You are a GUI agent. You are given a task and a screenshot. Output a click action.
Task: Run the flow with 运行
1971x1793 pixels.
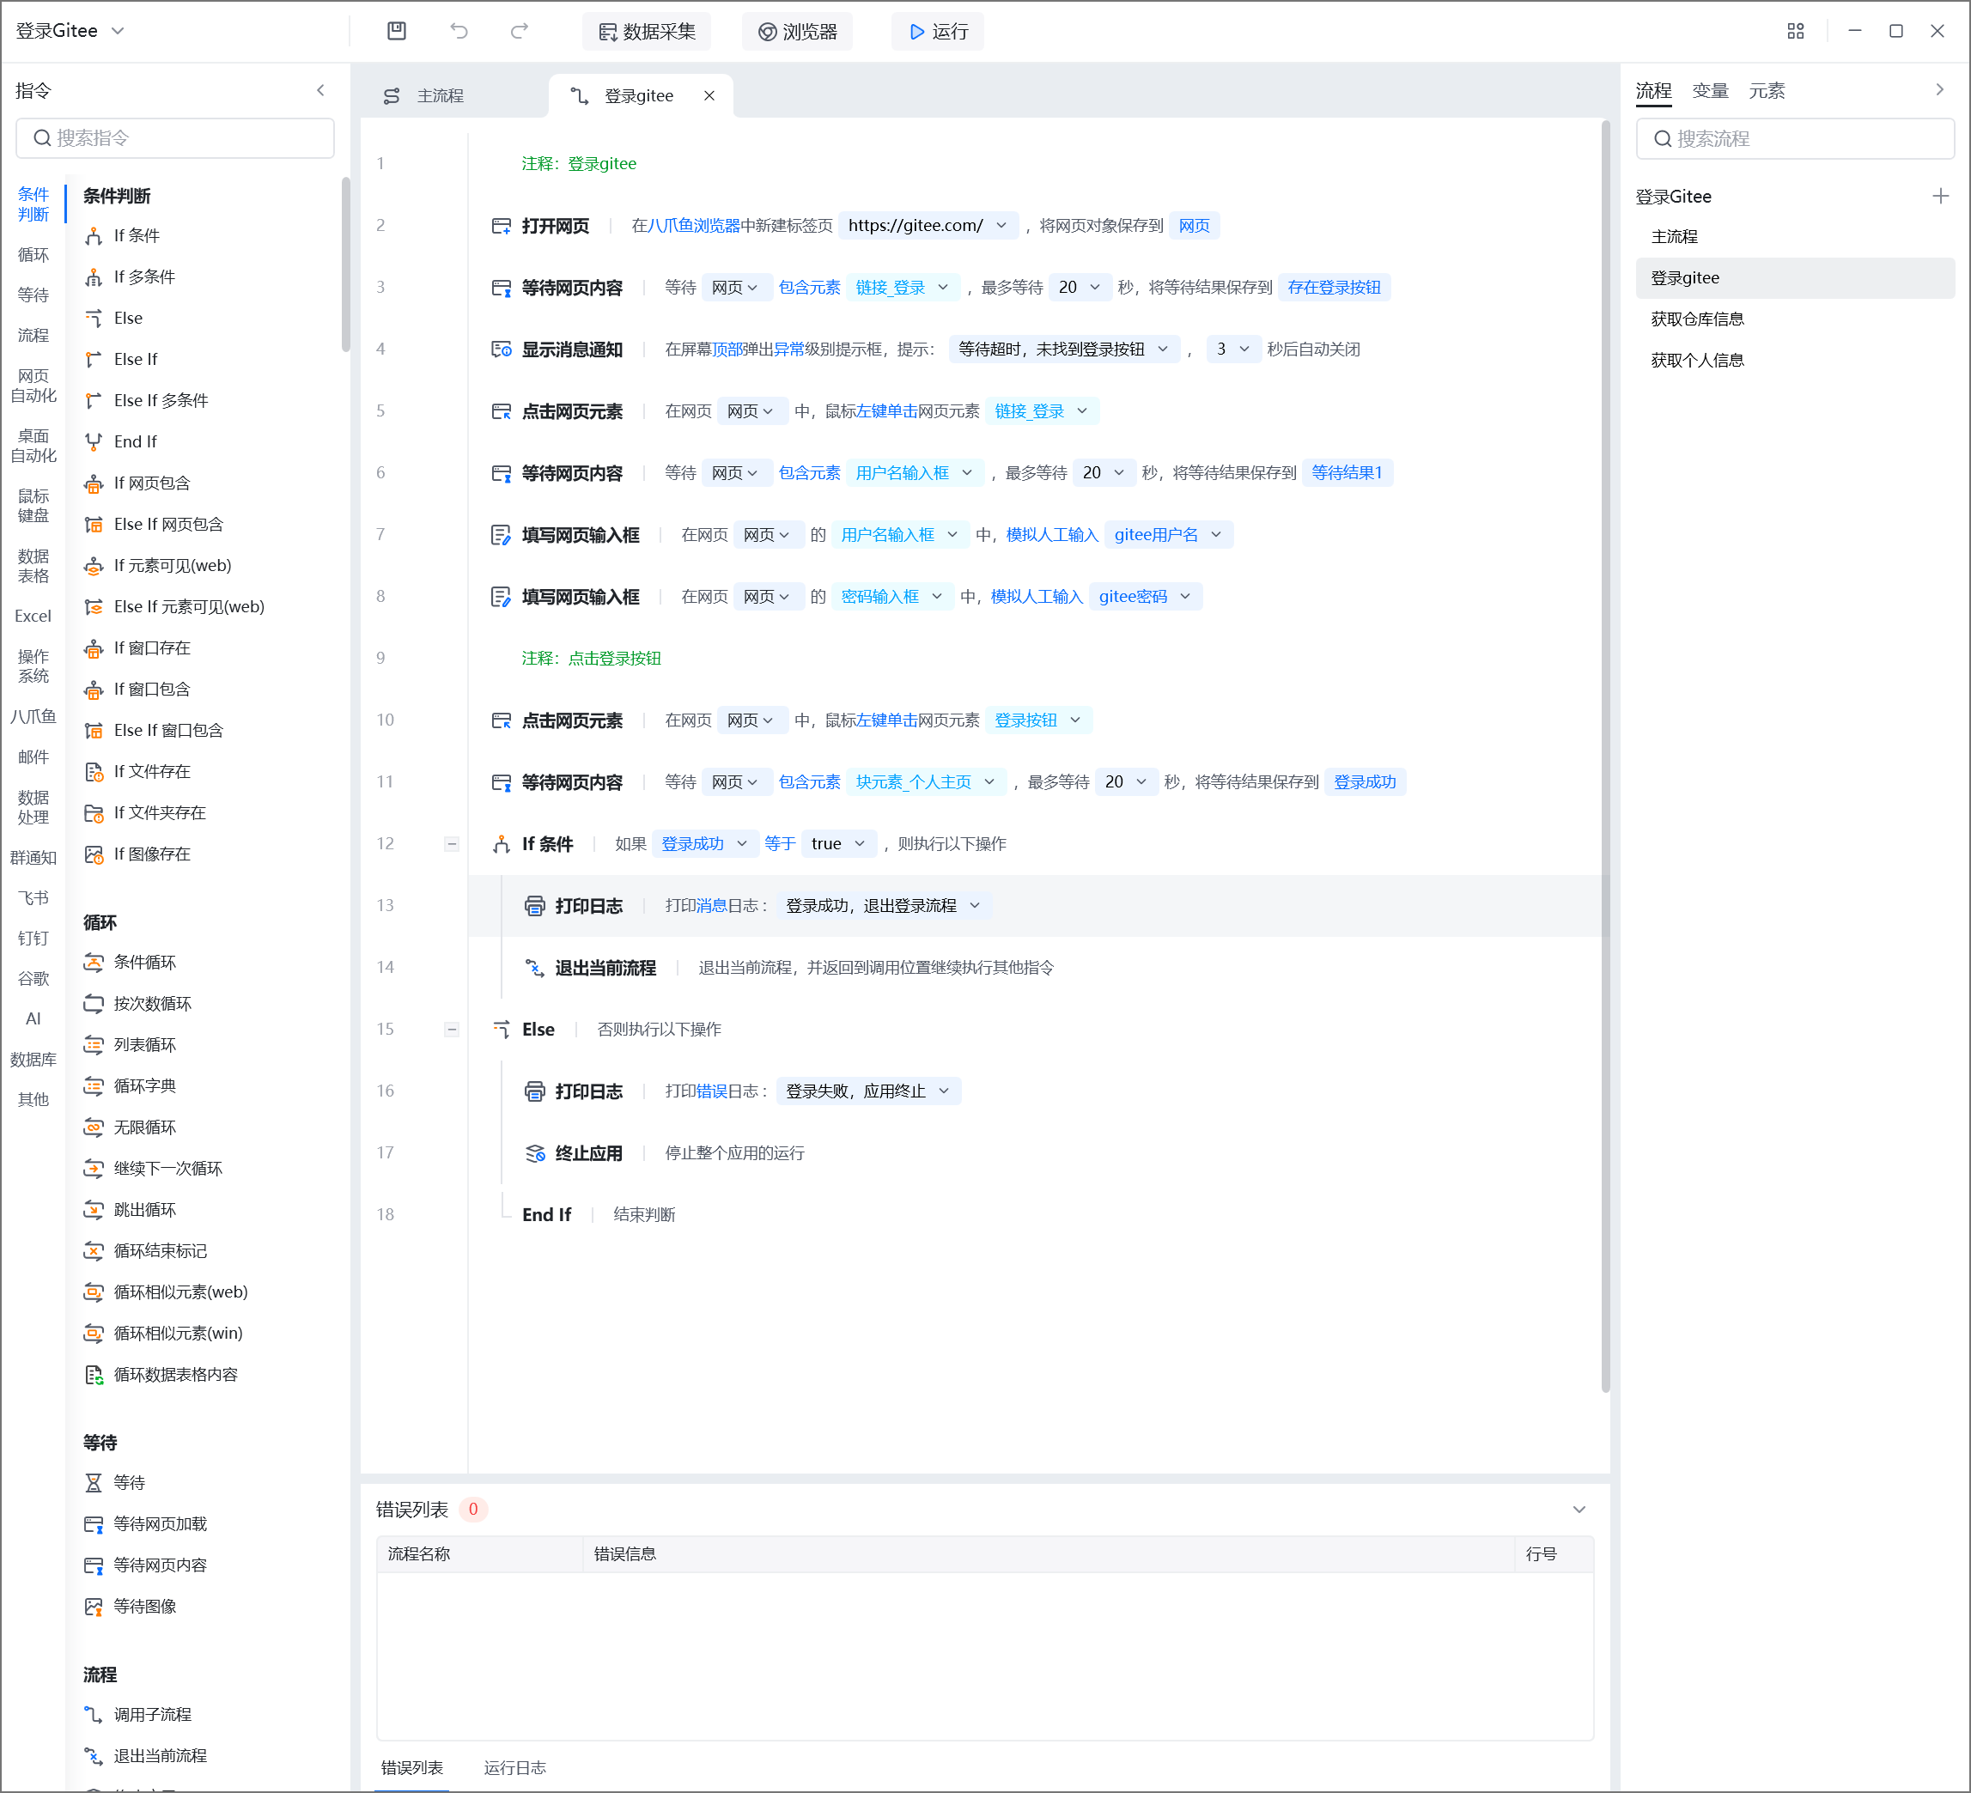click(x=938, y=31)
